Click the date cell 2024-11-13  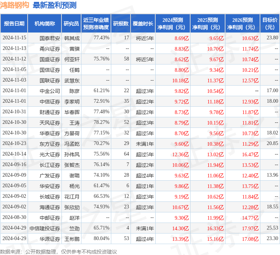14,48
